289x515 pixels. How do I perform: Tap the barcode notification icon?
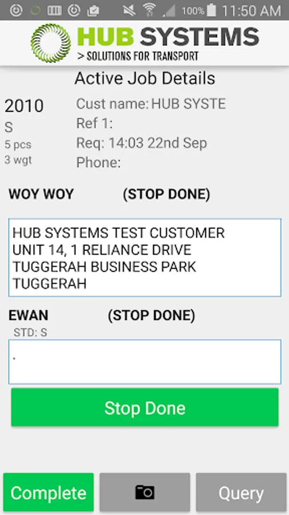point(54,10)
